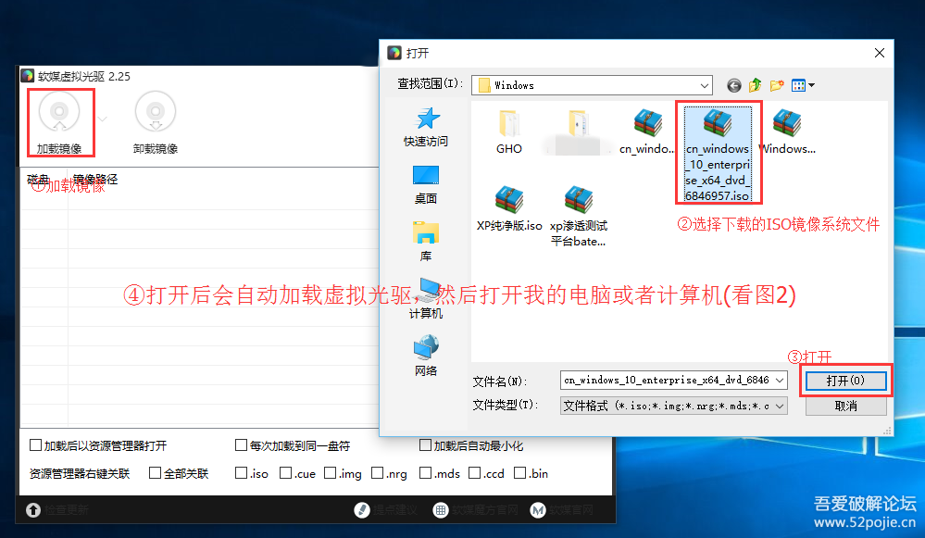Click the 取消 cancel button
925x538 pixels.
tap(846, 406)
